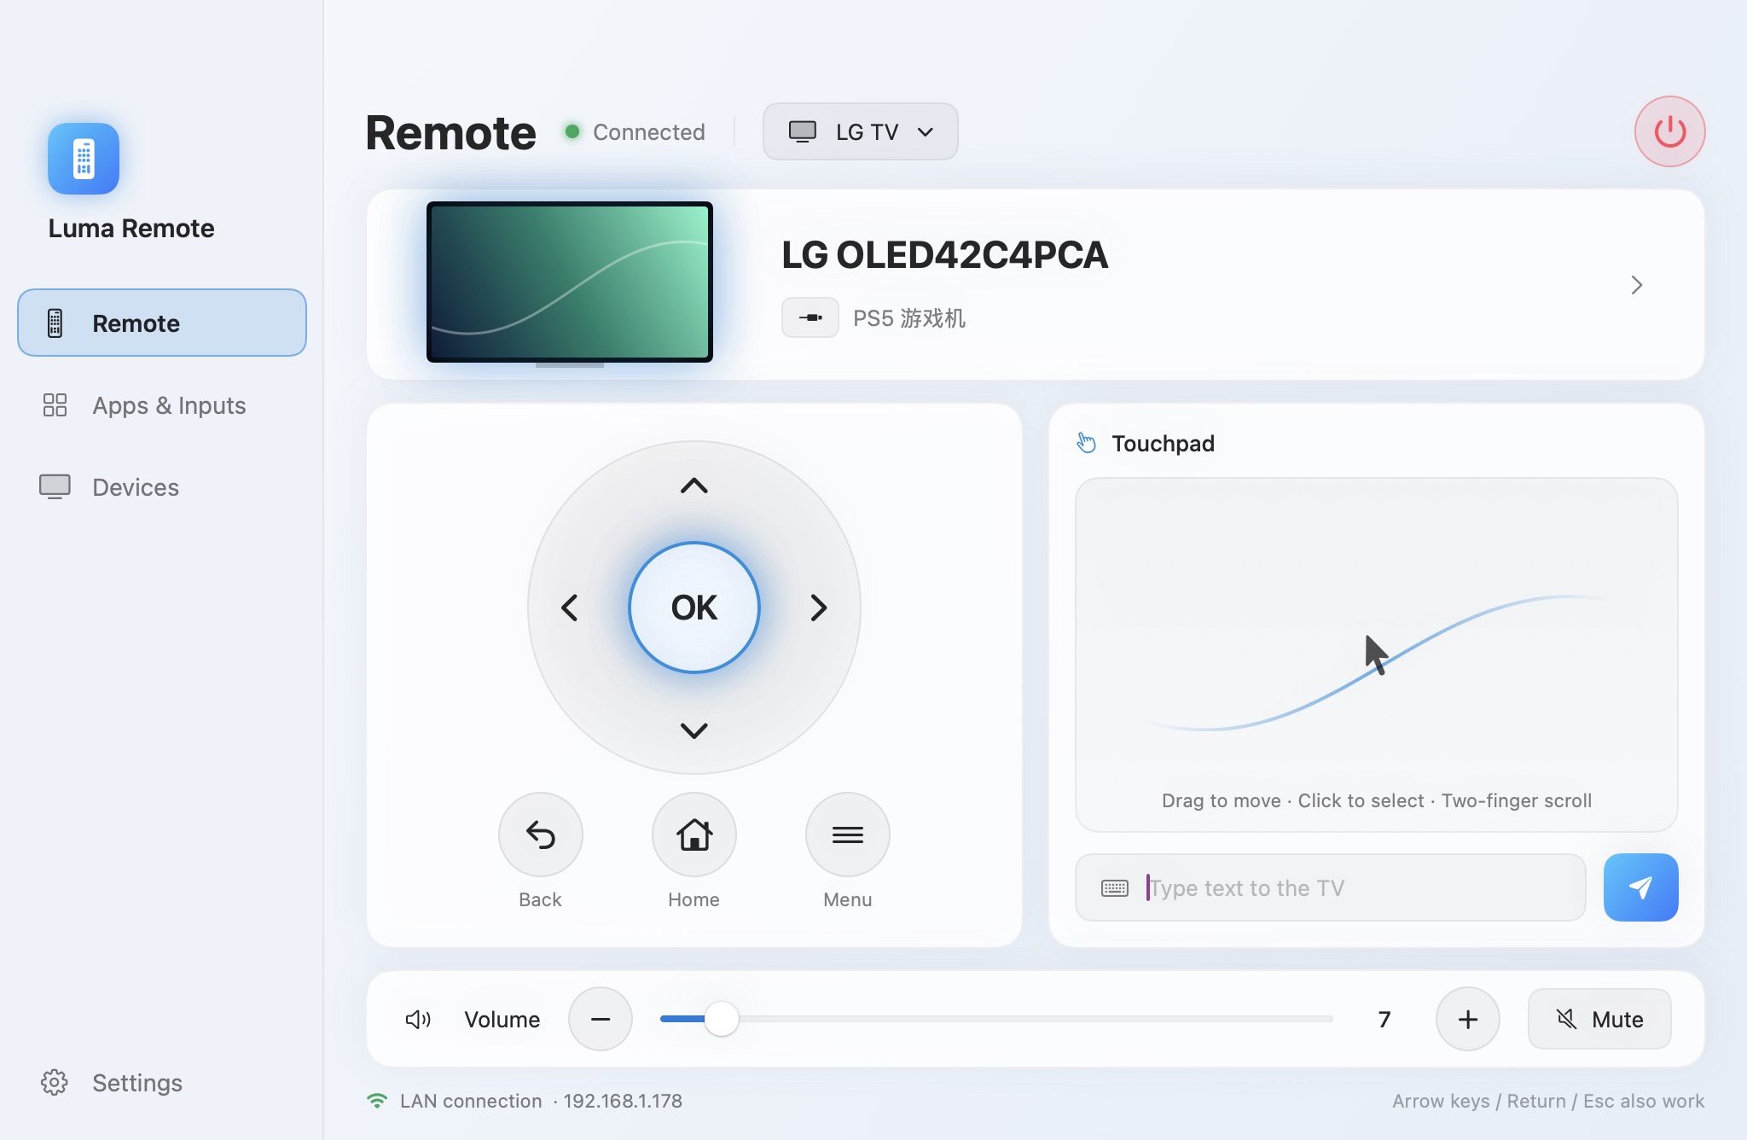The height and width of the screenshot is (1140, 1747).
Task: Click the Luma Remote app logo
Action: (x=84, y=159)
